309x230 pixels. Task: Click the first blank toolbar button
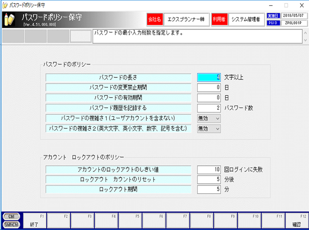13,36
